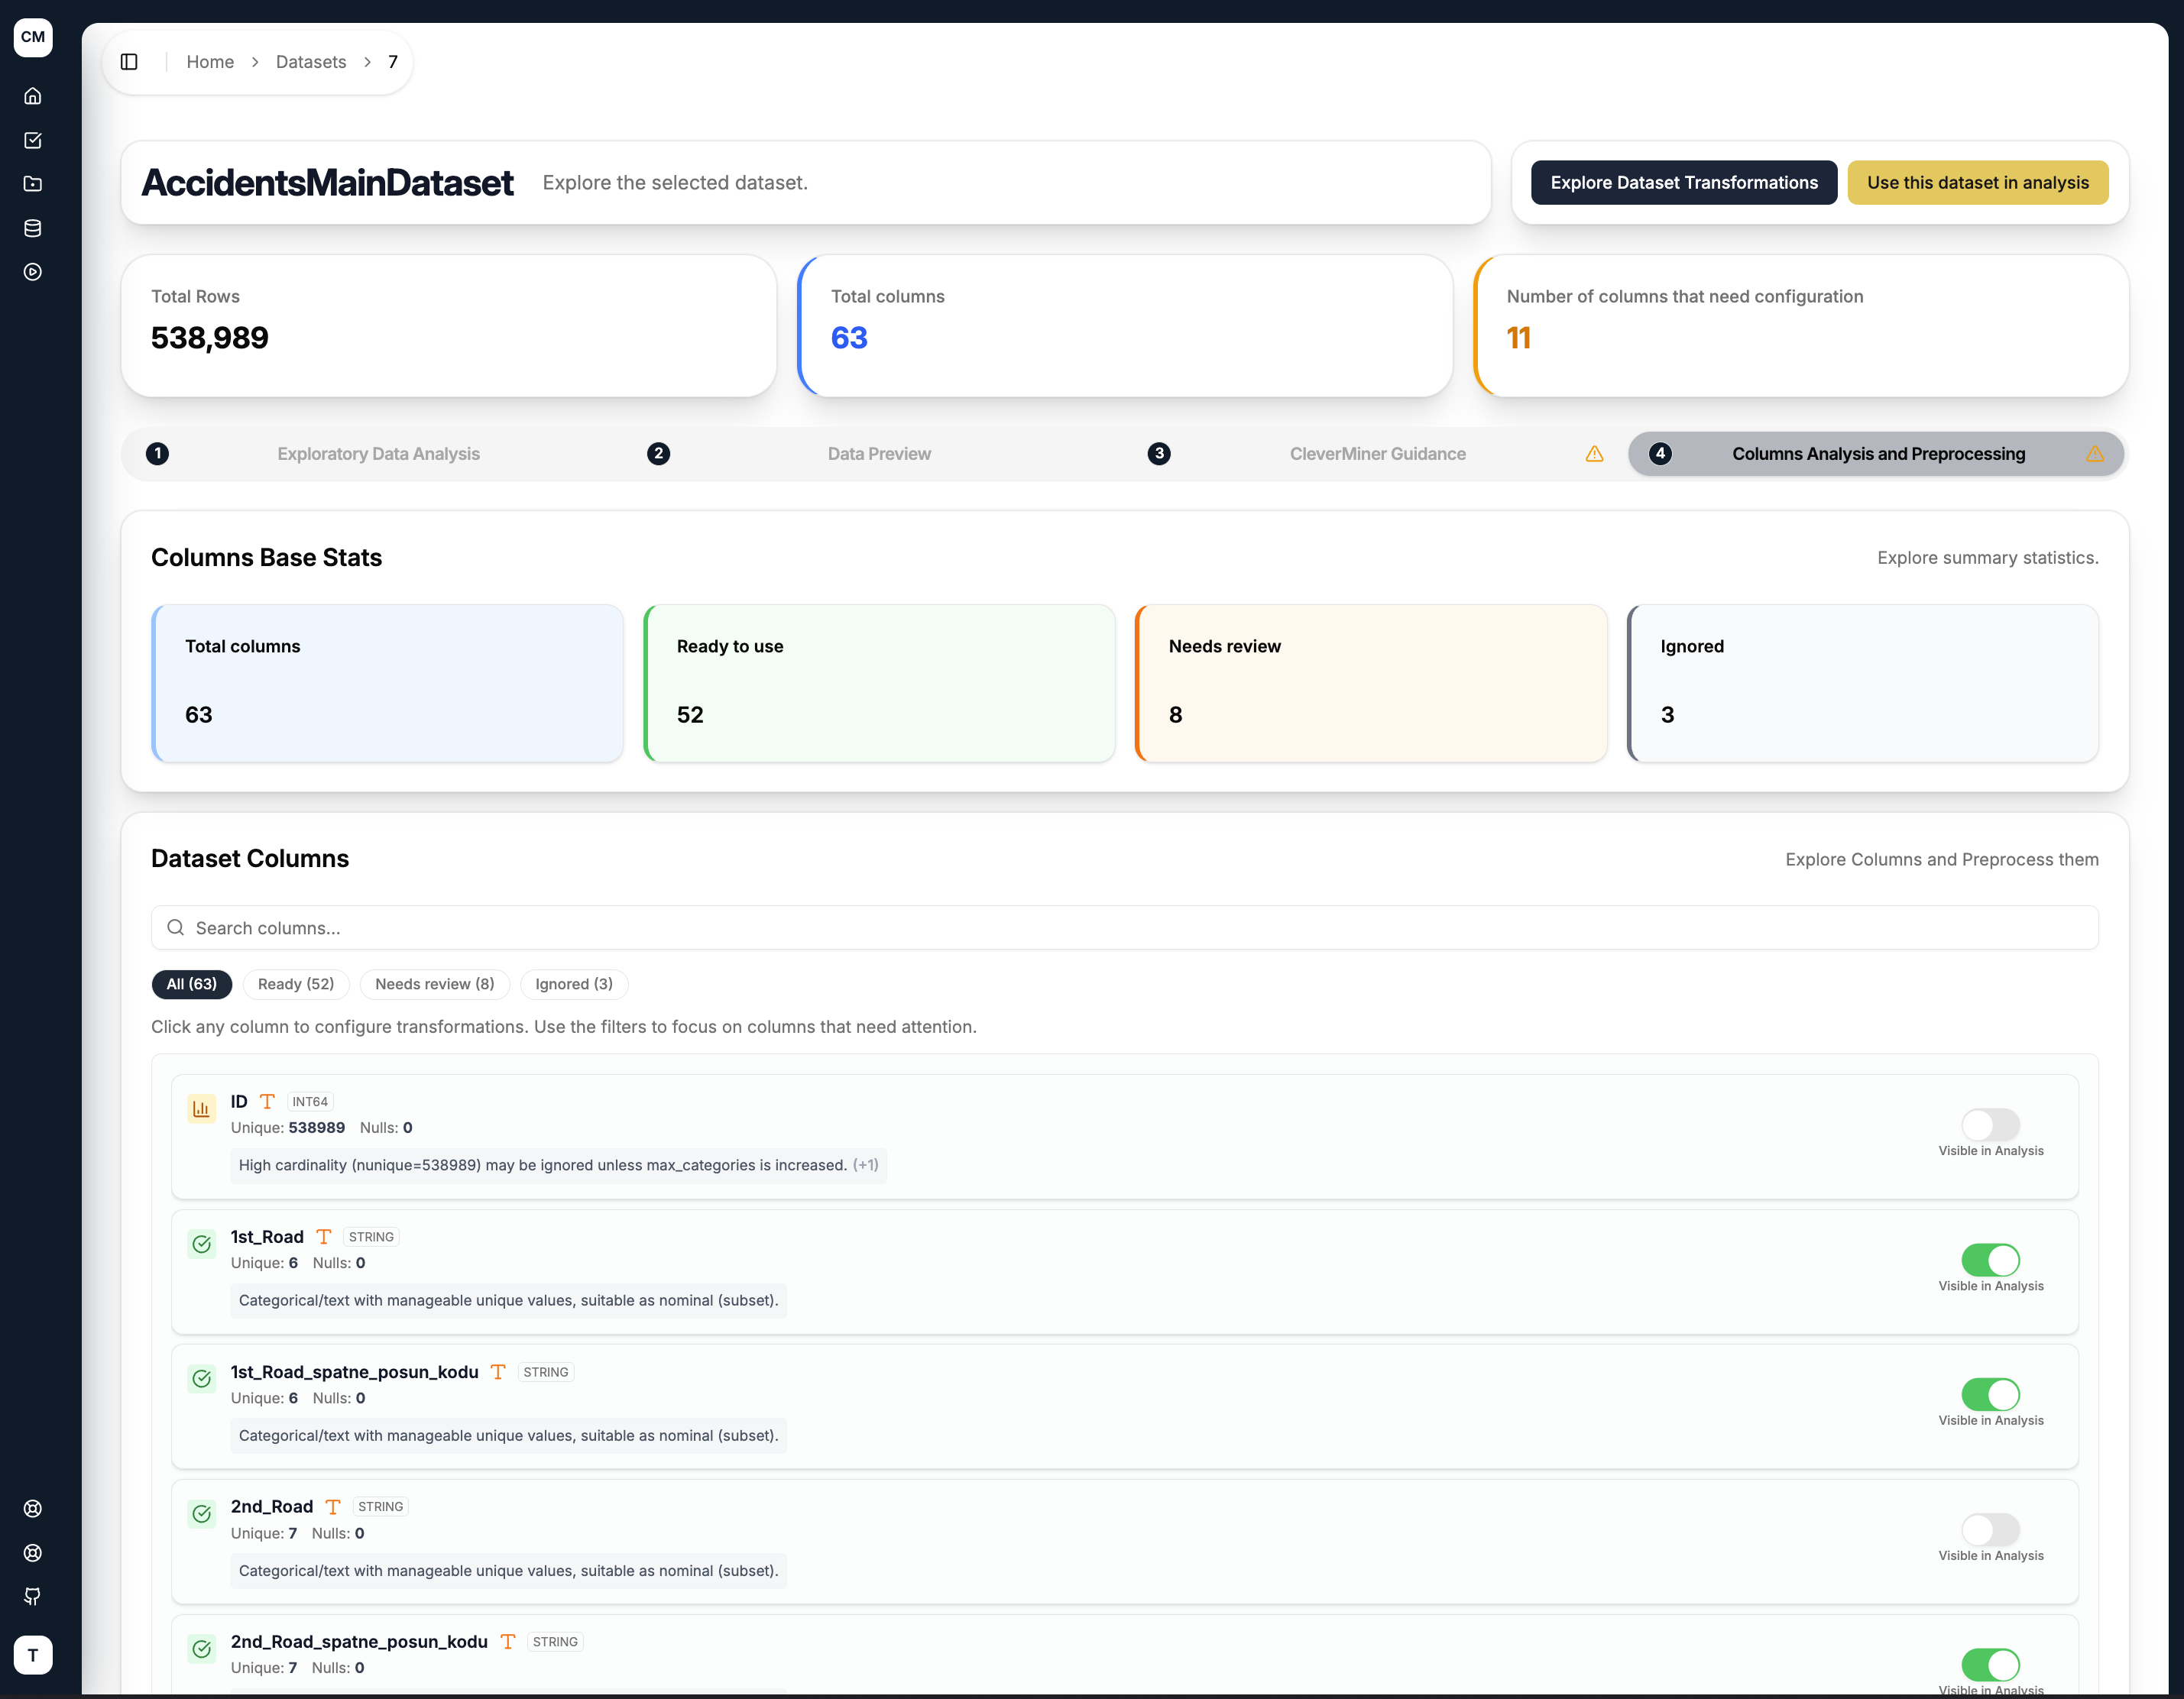Click the INT64 type badge on ID

coord(310,1102)
